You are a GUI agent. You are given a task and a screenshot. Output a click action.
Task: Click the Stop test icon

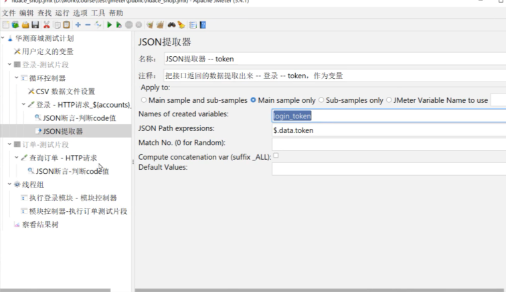129,25
